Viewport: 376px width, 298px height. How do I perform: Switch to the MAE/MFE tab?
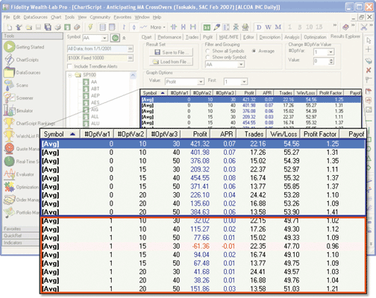click(229, 37)
